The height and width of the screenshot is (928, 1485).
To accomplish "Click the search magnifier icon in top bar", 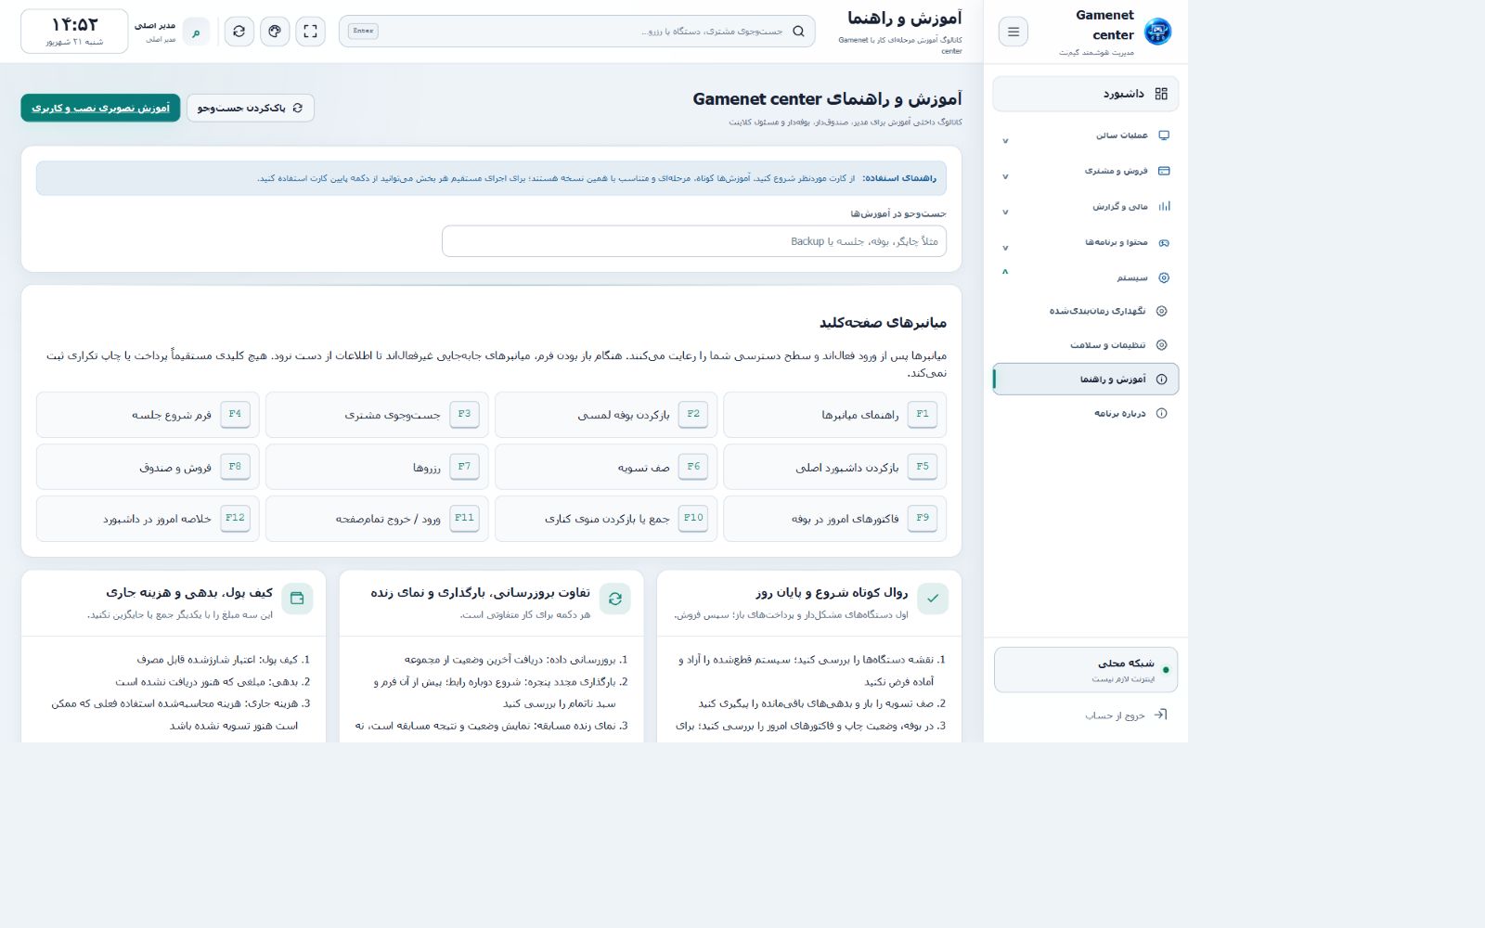I will 798,32.
